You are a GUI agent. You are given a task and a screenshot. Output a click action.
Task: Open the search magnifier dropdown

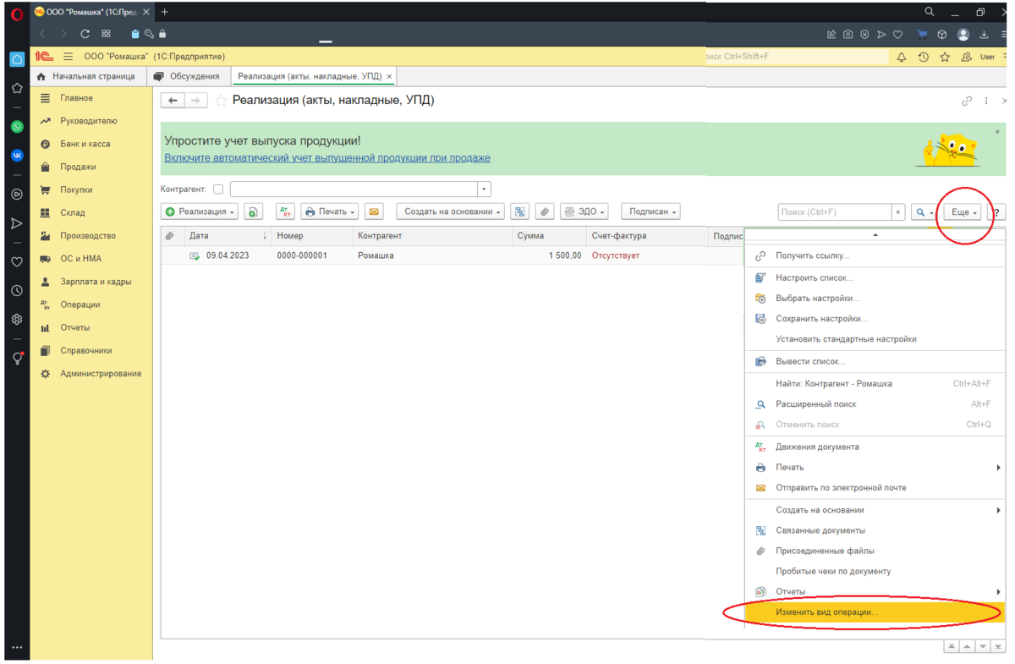tap(924, 212)
